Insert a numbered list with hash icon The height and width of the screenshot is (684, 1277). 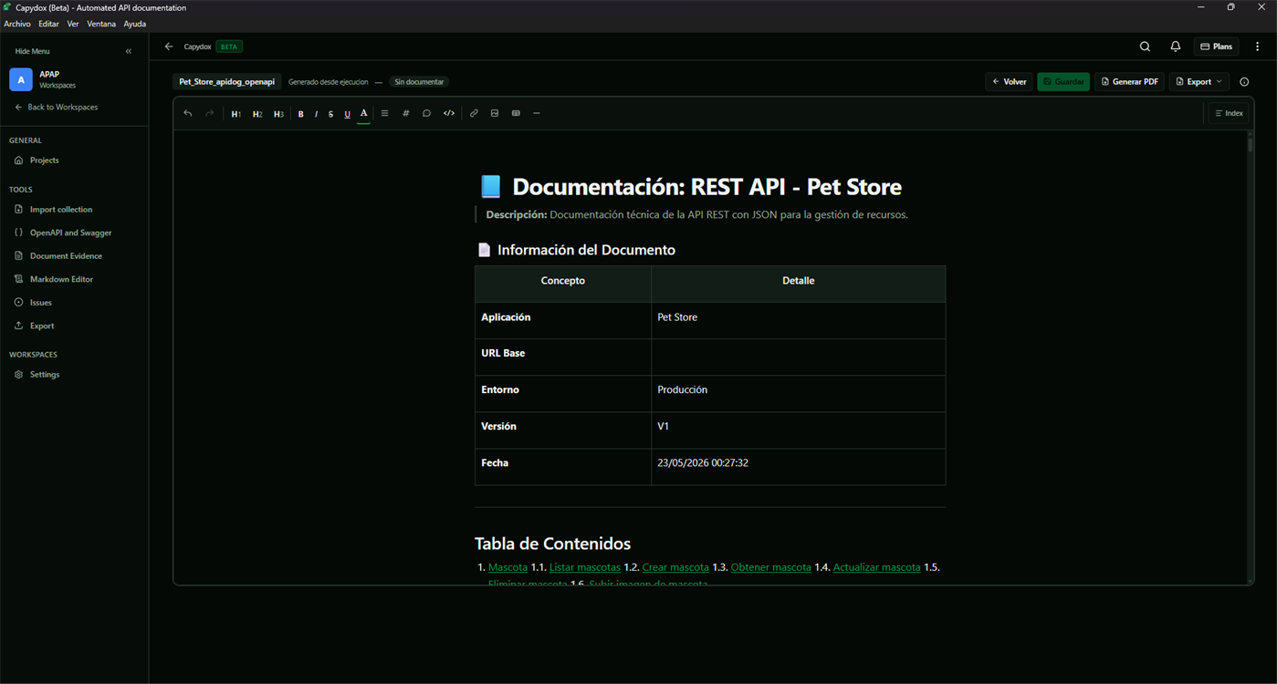(406, 113)
